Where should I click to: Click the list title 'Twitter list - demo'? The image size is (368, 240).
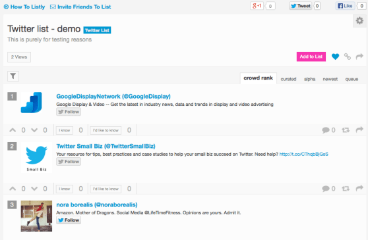(44, 29)
